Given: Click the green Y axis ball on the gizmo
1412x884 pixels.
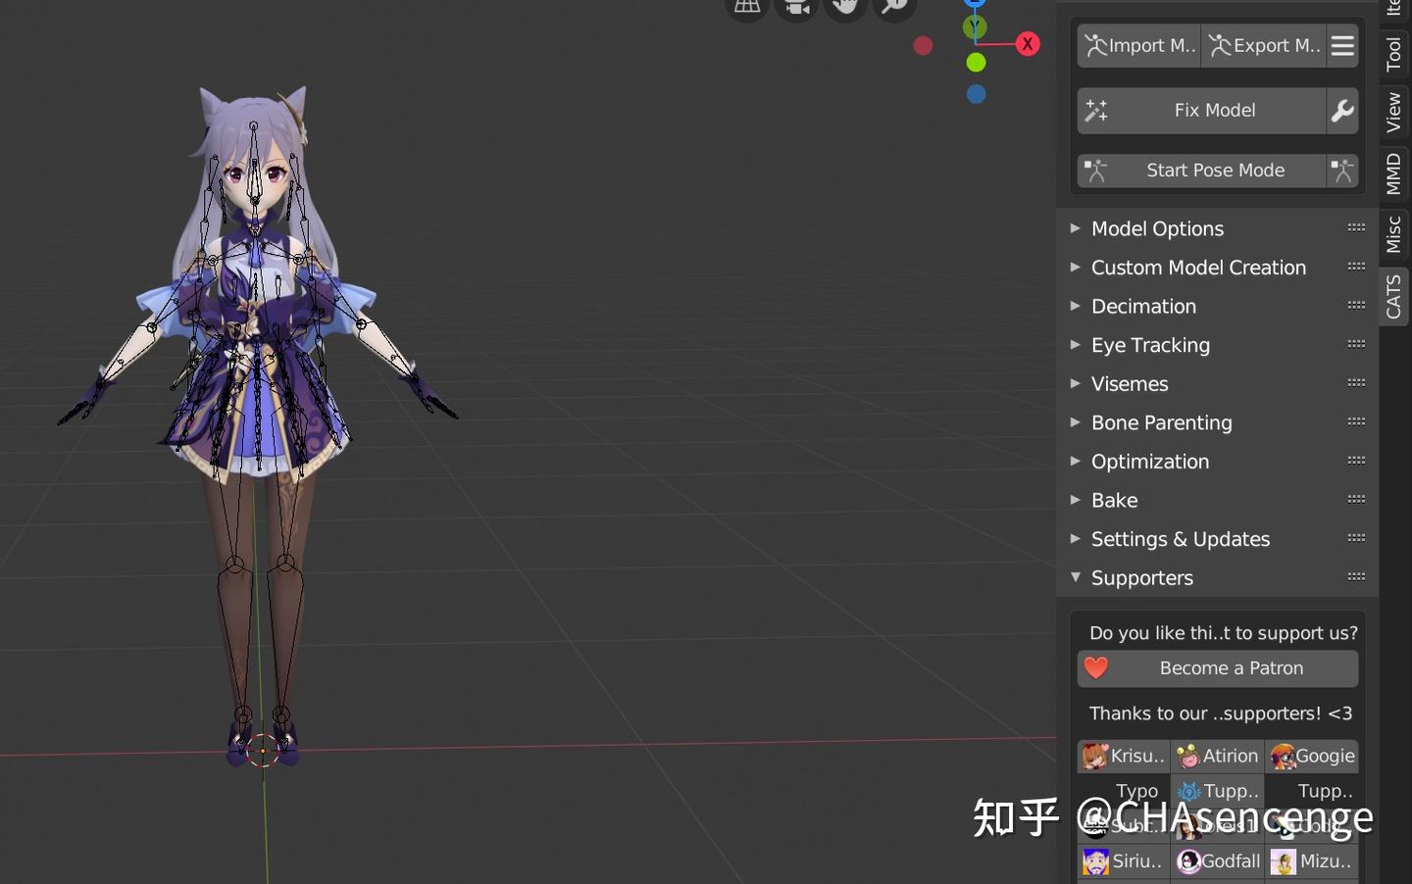Looking at the screenshot, I should pyautogui.click(x=975, y=26).
